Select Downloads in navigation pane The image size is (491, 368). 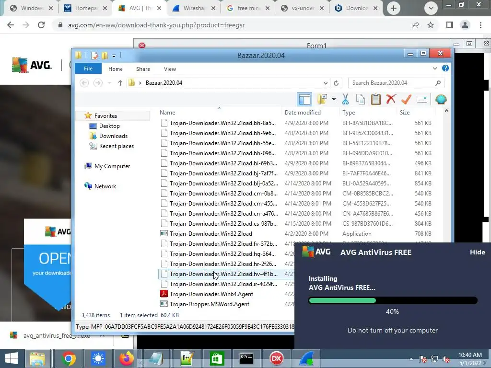tap(113, 136)
